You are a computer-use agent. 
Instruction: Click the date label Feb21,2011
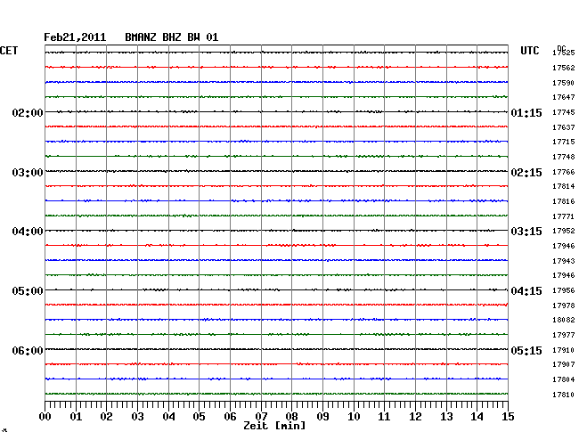coord(75,37)
